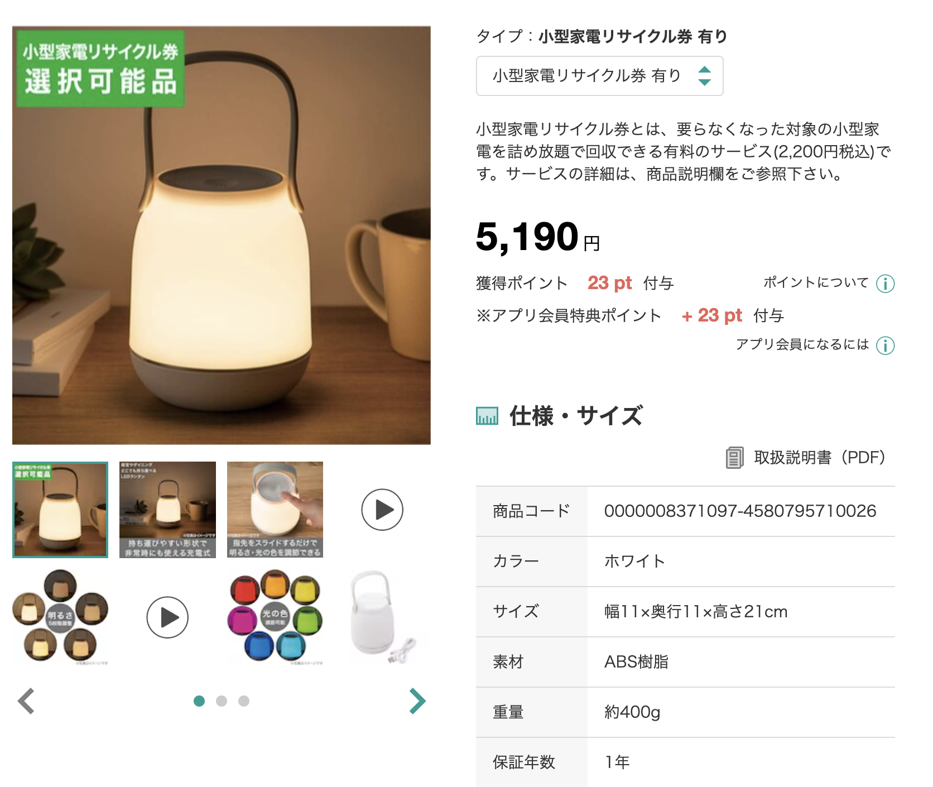933x787 pixels.
Task: Go to next thumbnail page arrow
Action: tap(417, 701)
